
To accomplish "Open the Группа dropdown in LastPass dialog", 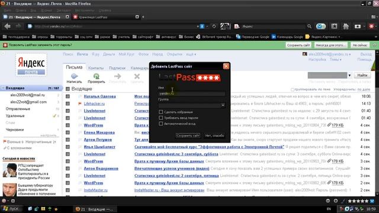I will (223, 105).
